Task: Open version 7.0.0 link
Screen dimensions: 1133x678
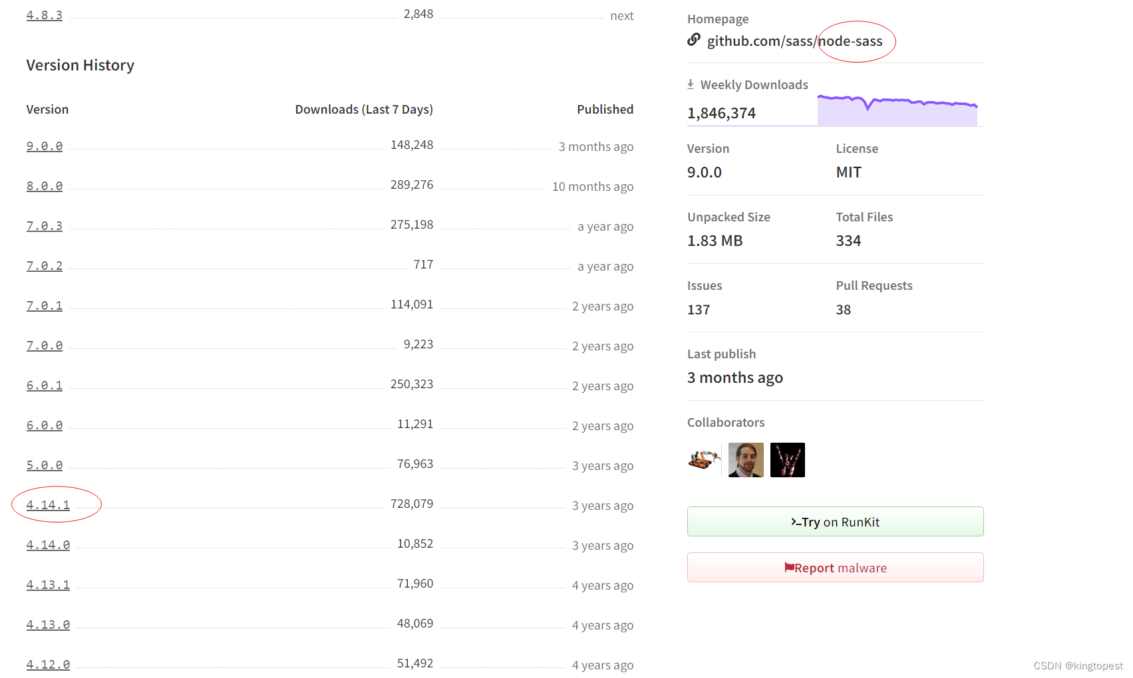Action: pos(45,346)
